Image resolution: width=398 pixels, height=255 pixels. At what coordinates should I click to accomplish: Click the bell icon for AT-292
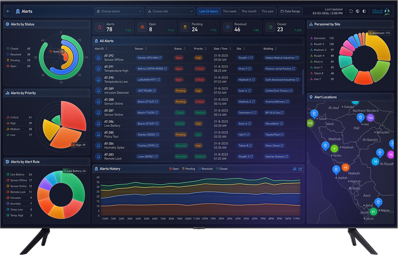99,58
